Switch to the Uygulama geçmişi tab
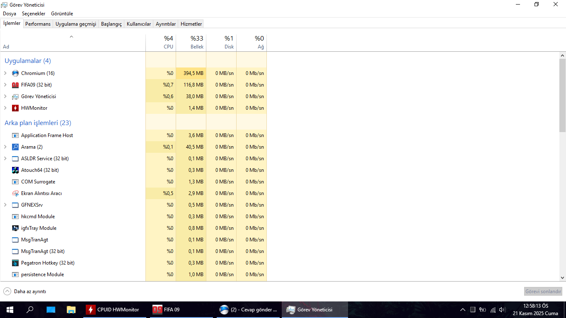The width and height of the screenshot is (566, 318). (x=76, y=24)
